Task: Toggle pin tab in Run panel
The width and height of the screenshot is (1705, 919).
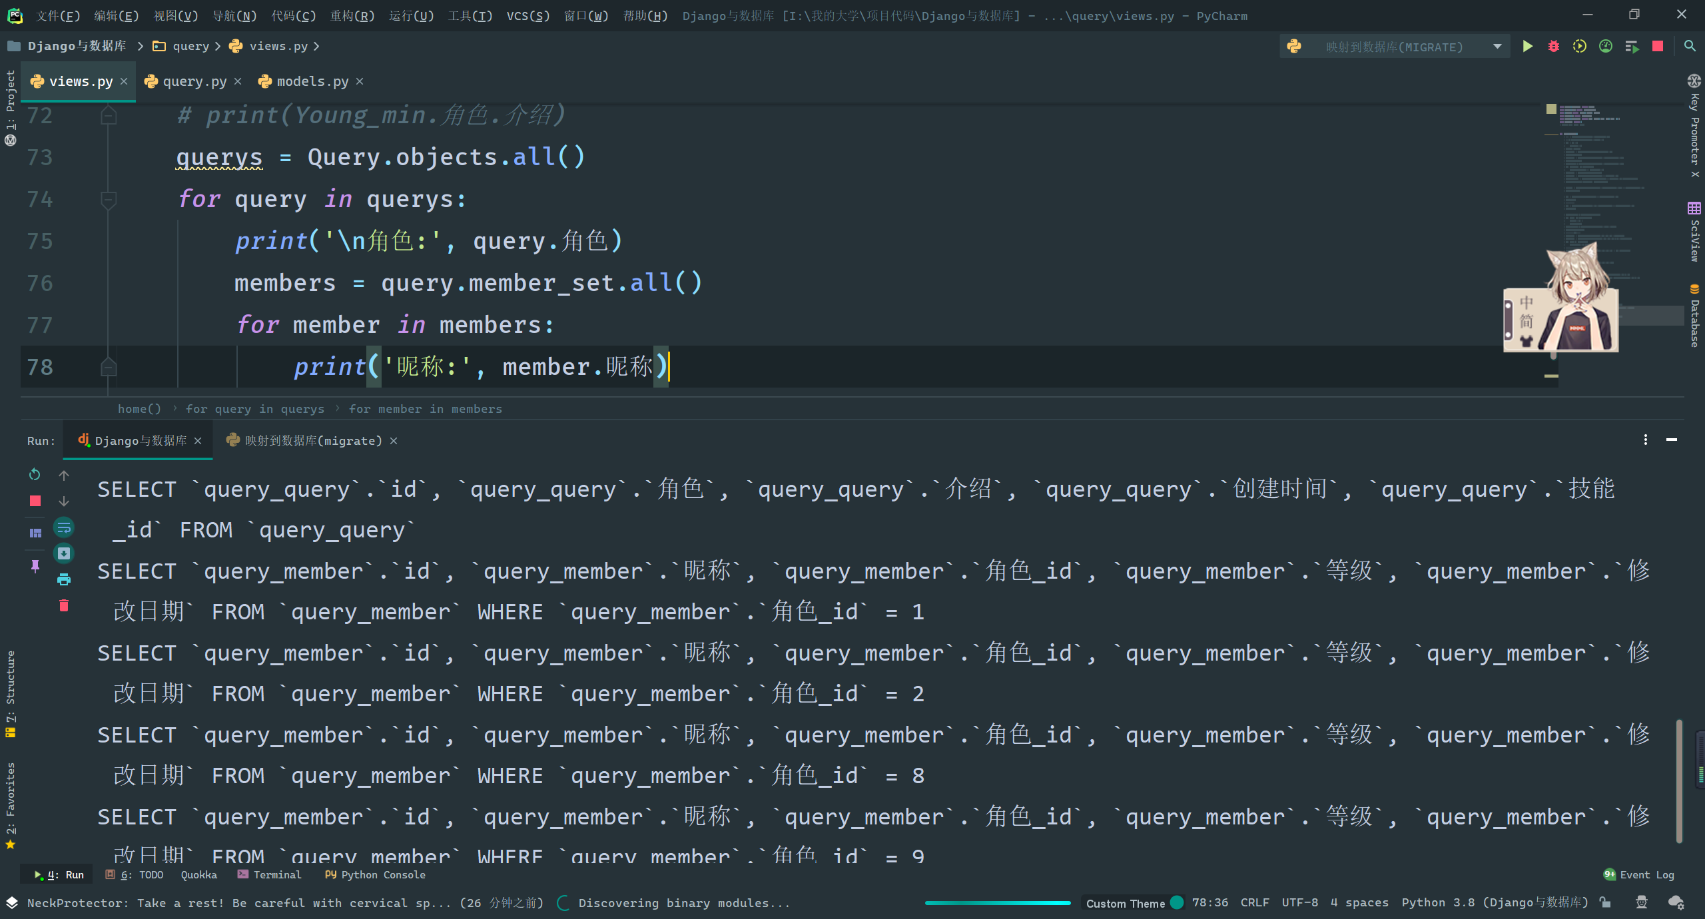Action: pos(35,566)
